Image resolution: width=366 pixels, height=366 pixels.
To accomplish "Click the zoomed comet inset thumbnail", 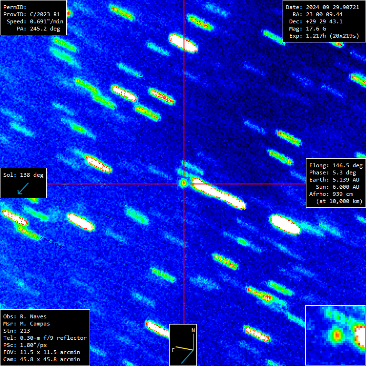I will tap(335, 335).
